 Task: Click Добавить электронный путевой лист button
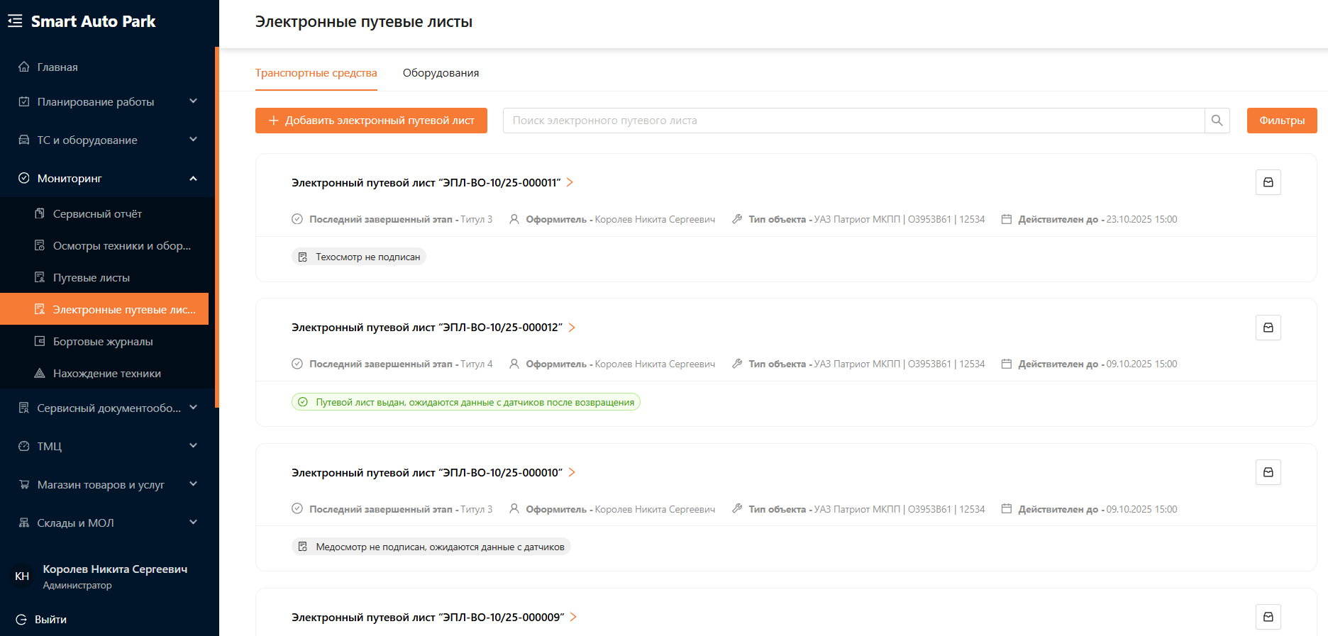(371, 121)
